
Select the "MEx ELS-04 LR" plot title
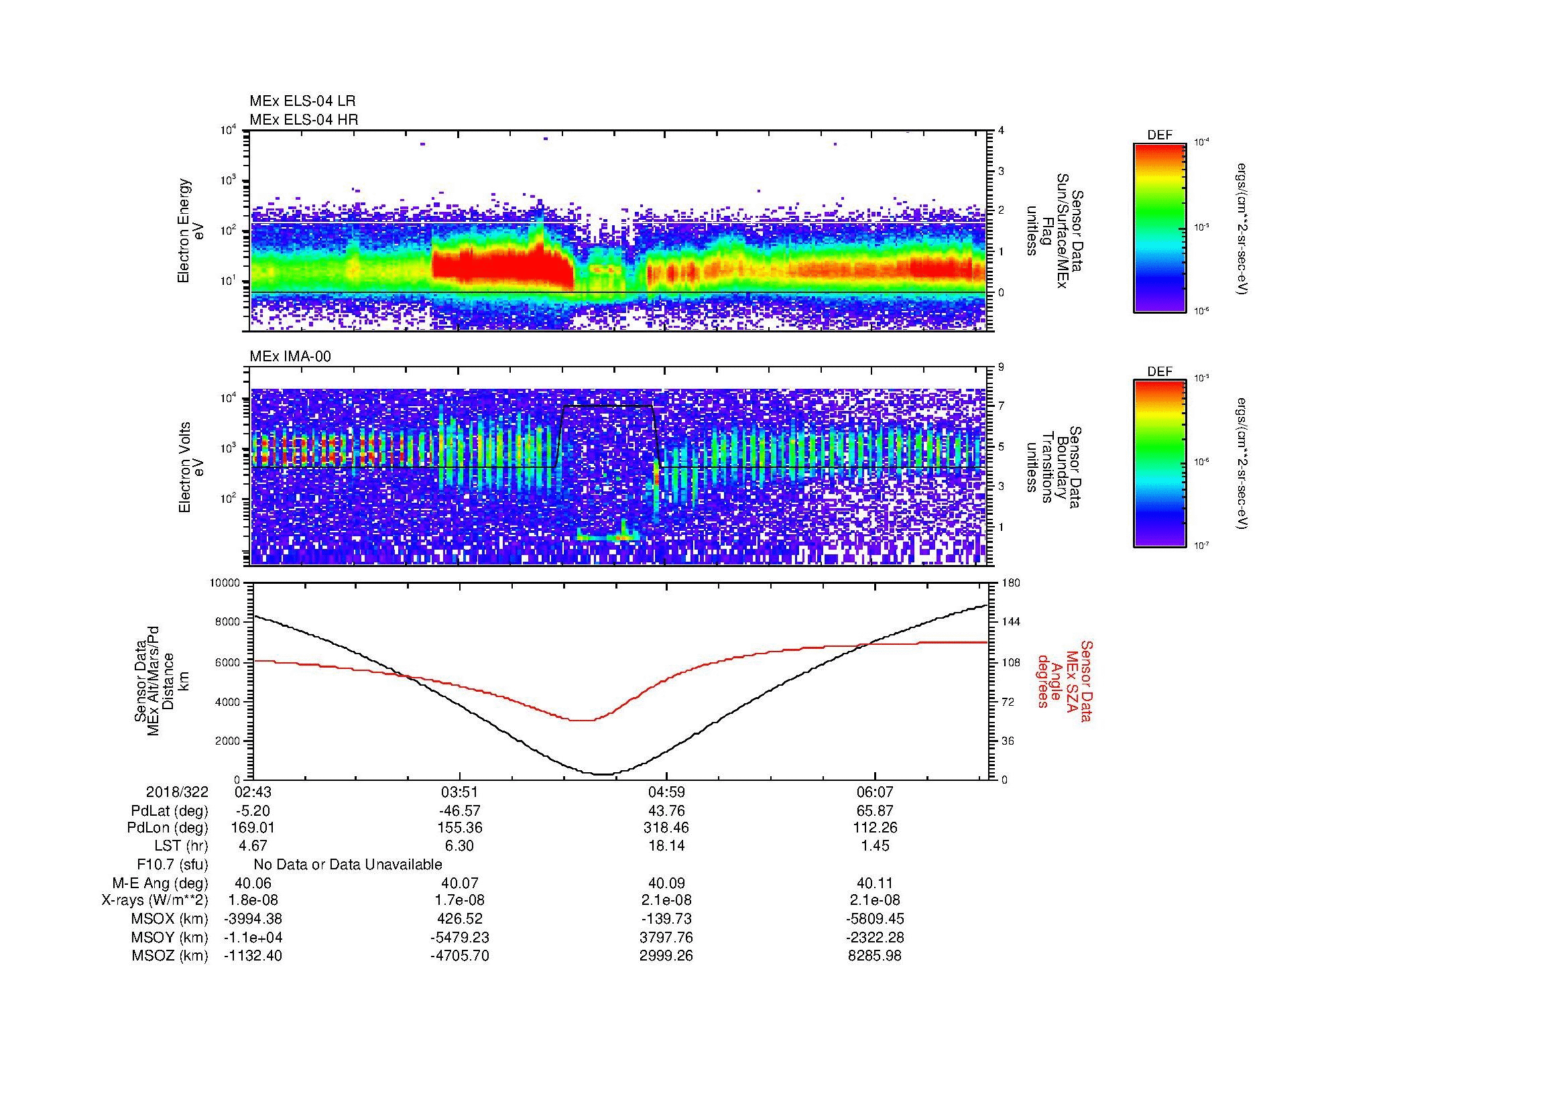302,101
